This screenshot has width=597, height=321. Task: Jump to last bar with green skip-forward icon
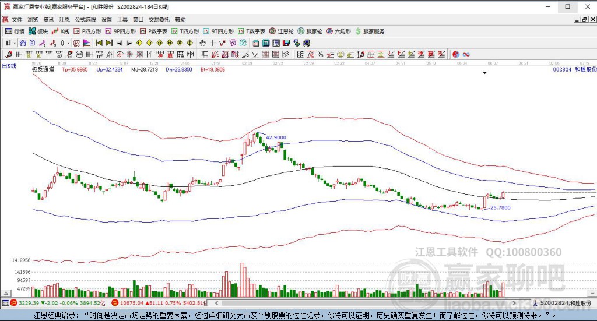[x=109, y=43]
